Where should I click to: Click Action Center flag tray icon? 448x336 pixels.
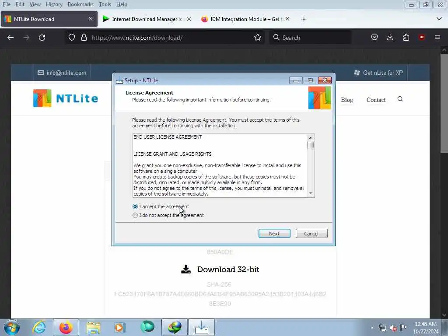tap(403, 328)
